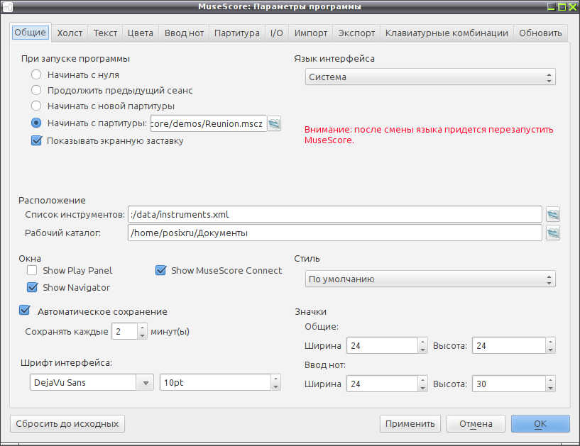The width and height of the screenshot is (580, 446).
Task: Increase the interface font size spinner
Action: [x=275, y=379]
